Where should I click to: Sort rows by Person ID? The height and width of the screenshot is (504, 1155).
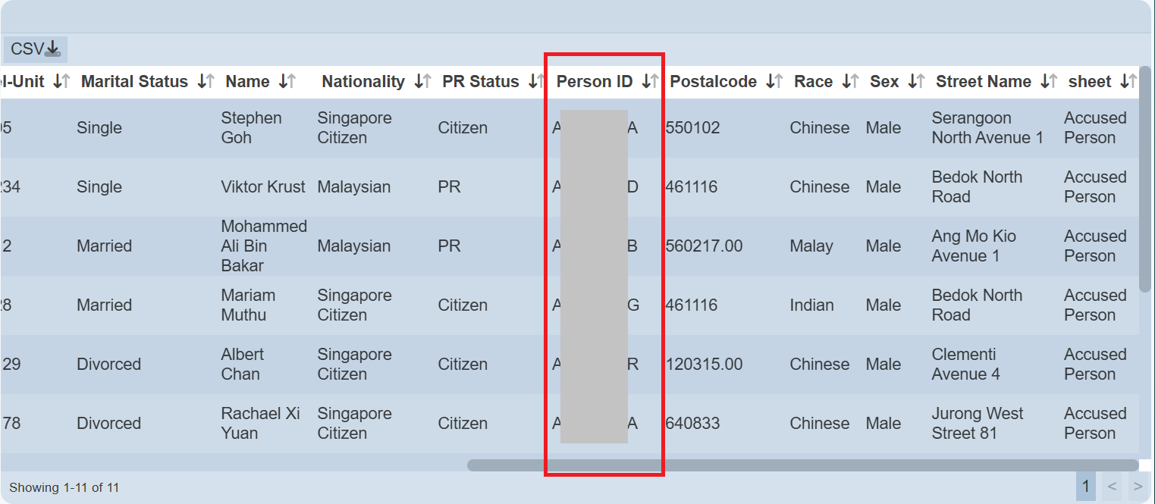tap(649, 82)
